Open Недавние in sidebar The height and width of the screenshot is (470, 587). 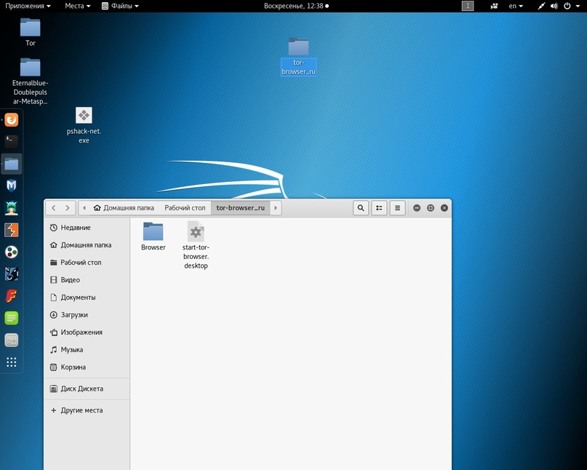[87, 228]
